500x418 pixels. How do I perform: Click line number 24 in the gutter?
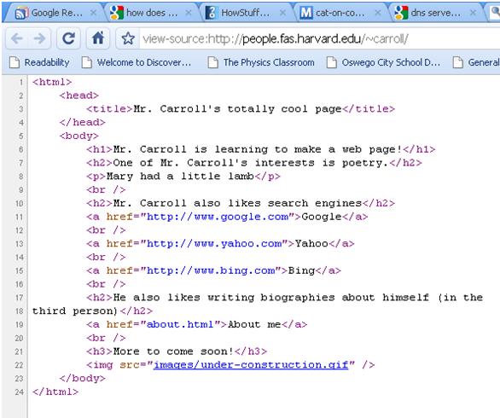(19, 392)
